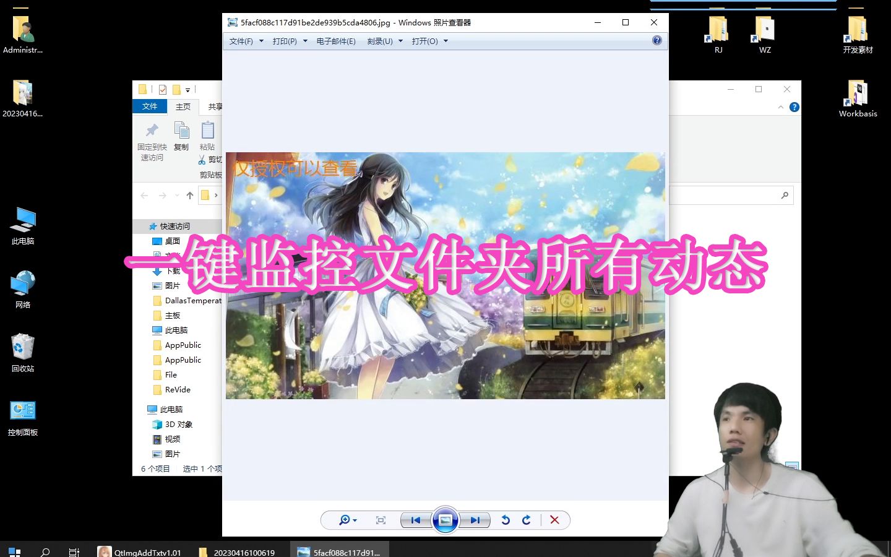
Task: Delete the current photo with the red X
Action: [x=554, y=520]
